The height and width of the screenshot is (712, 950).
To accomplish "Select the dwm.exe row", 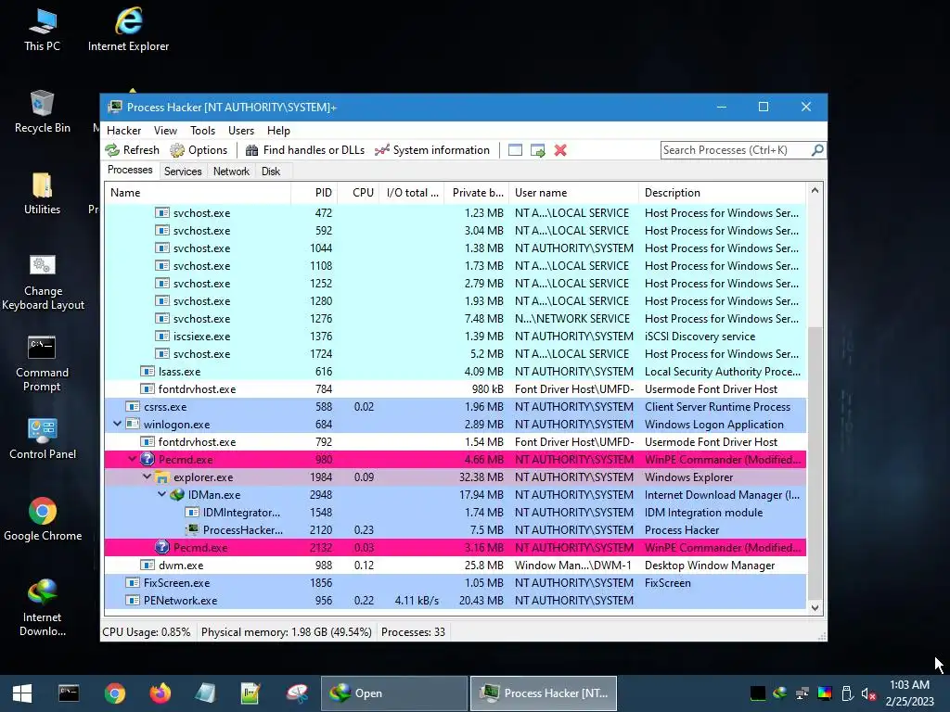I will coord(456,565).
